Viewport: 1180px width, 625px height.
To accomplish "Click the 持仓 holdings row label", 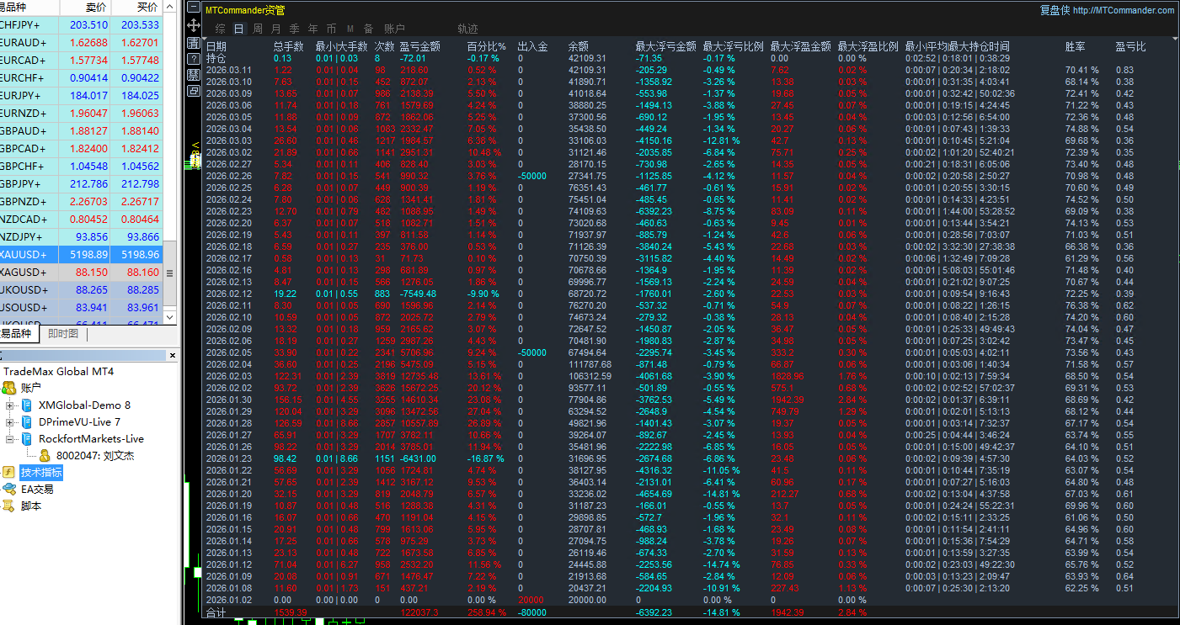I will (216, 58).
